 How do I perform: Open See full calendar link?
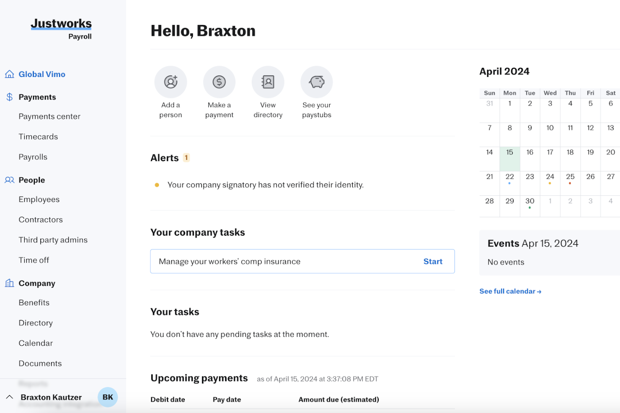pyautogui.click(x=510, y=291)
